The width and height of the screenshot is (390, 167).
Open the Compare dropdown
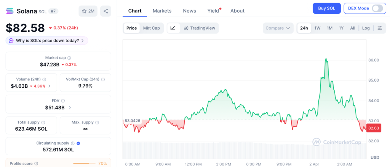click(x=278, y=28)
